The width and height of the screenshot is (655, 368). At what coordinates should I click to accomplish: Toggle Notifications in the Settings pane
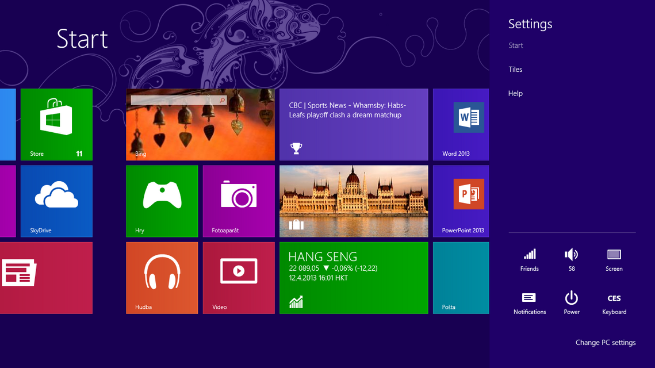coord(529,302)
